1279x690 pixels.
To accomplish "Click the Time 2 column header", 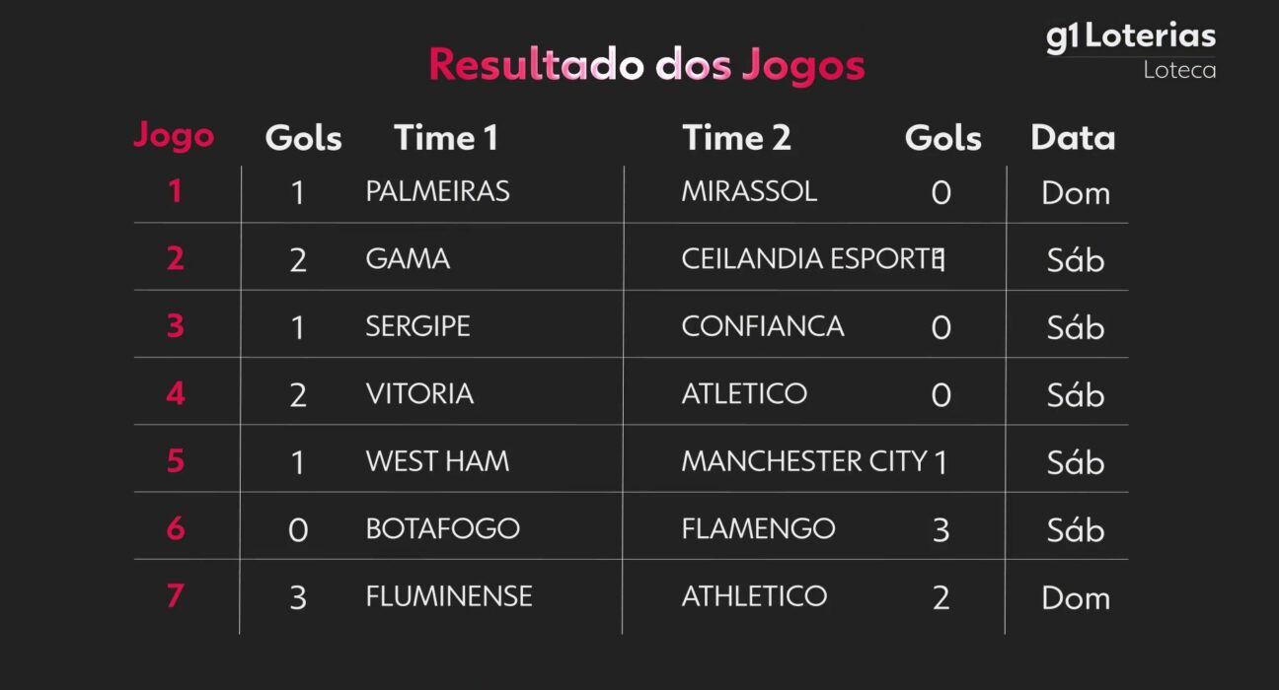I will 736,138.
